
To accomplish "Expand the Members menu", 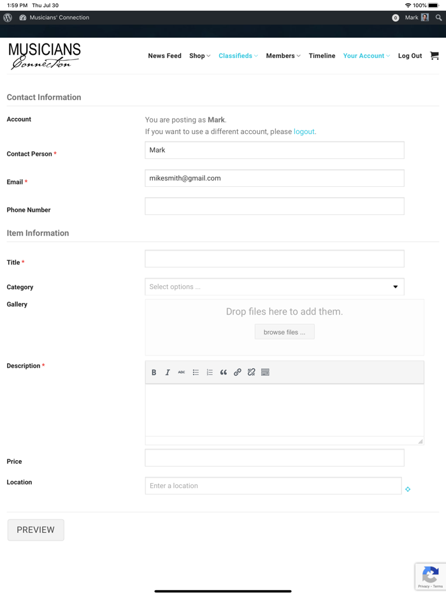I will pos(283,56).
